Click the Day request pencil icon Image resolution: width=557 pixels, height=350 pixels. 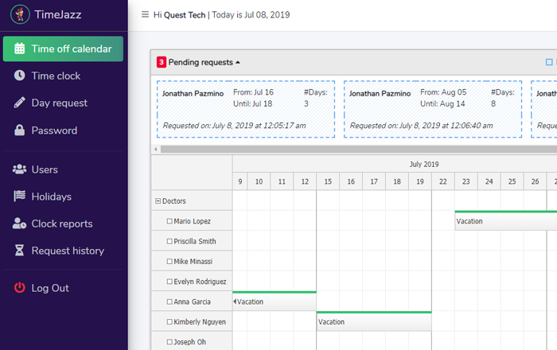tap(19, 103)
